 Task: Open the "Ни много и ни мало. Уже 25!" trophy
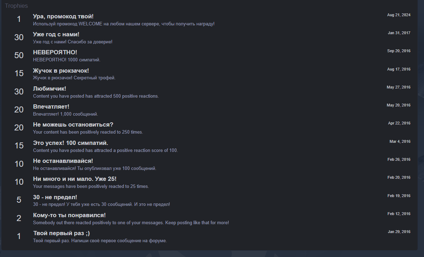[x=75, y=179]
